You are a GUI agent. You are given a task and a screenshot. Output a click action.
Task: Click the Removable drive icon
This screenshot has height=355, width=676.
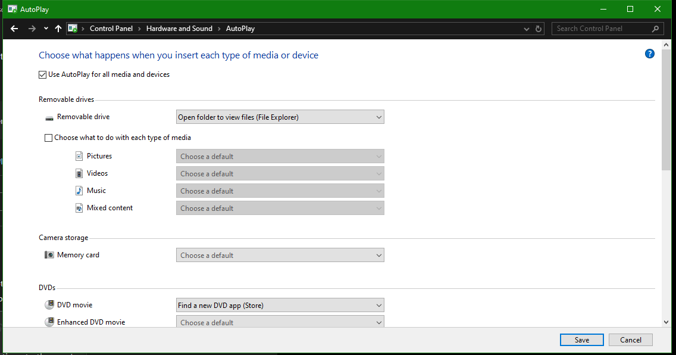click(x=49, y=118)
